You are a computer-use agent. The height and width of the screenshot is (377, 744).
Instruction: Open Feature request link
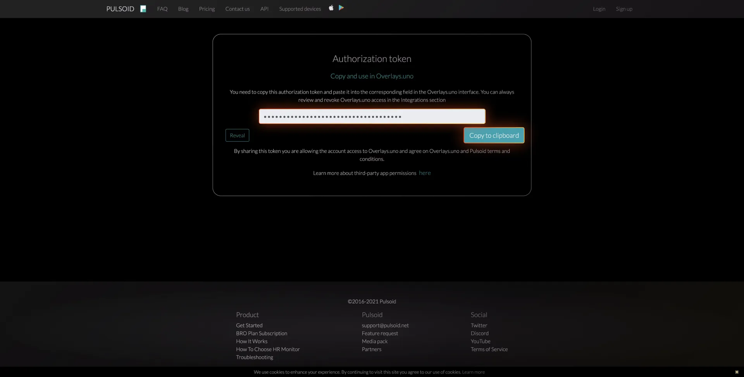click(380, 333)
